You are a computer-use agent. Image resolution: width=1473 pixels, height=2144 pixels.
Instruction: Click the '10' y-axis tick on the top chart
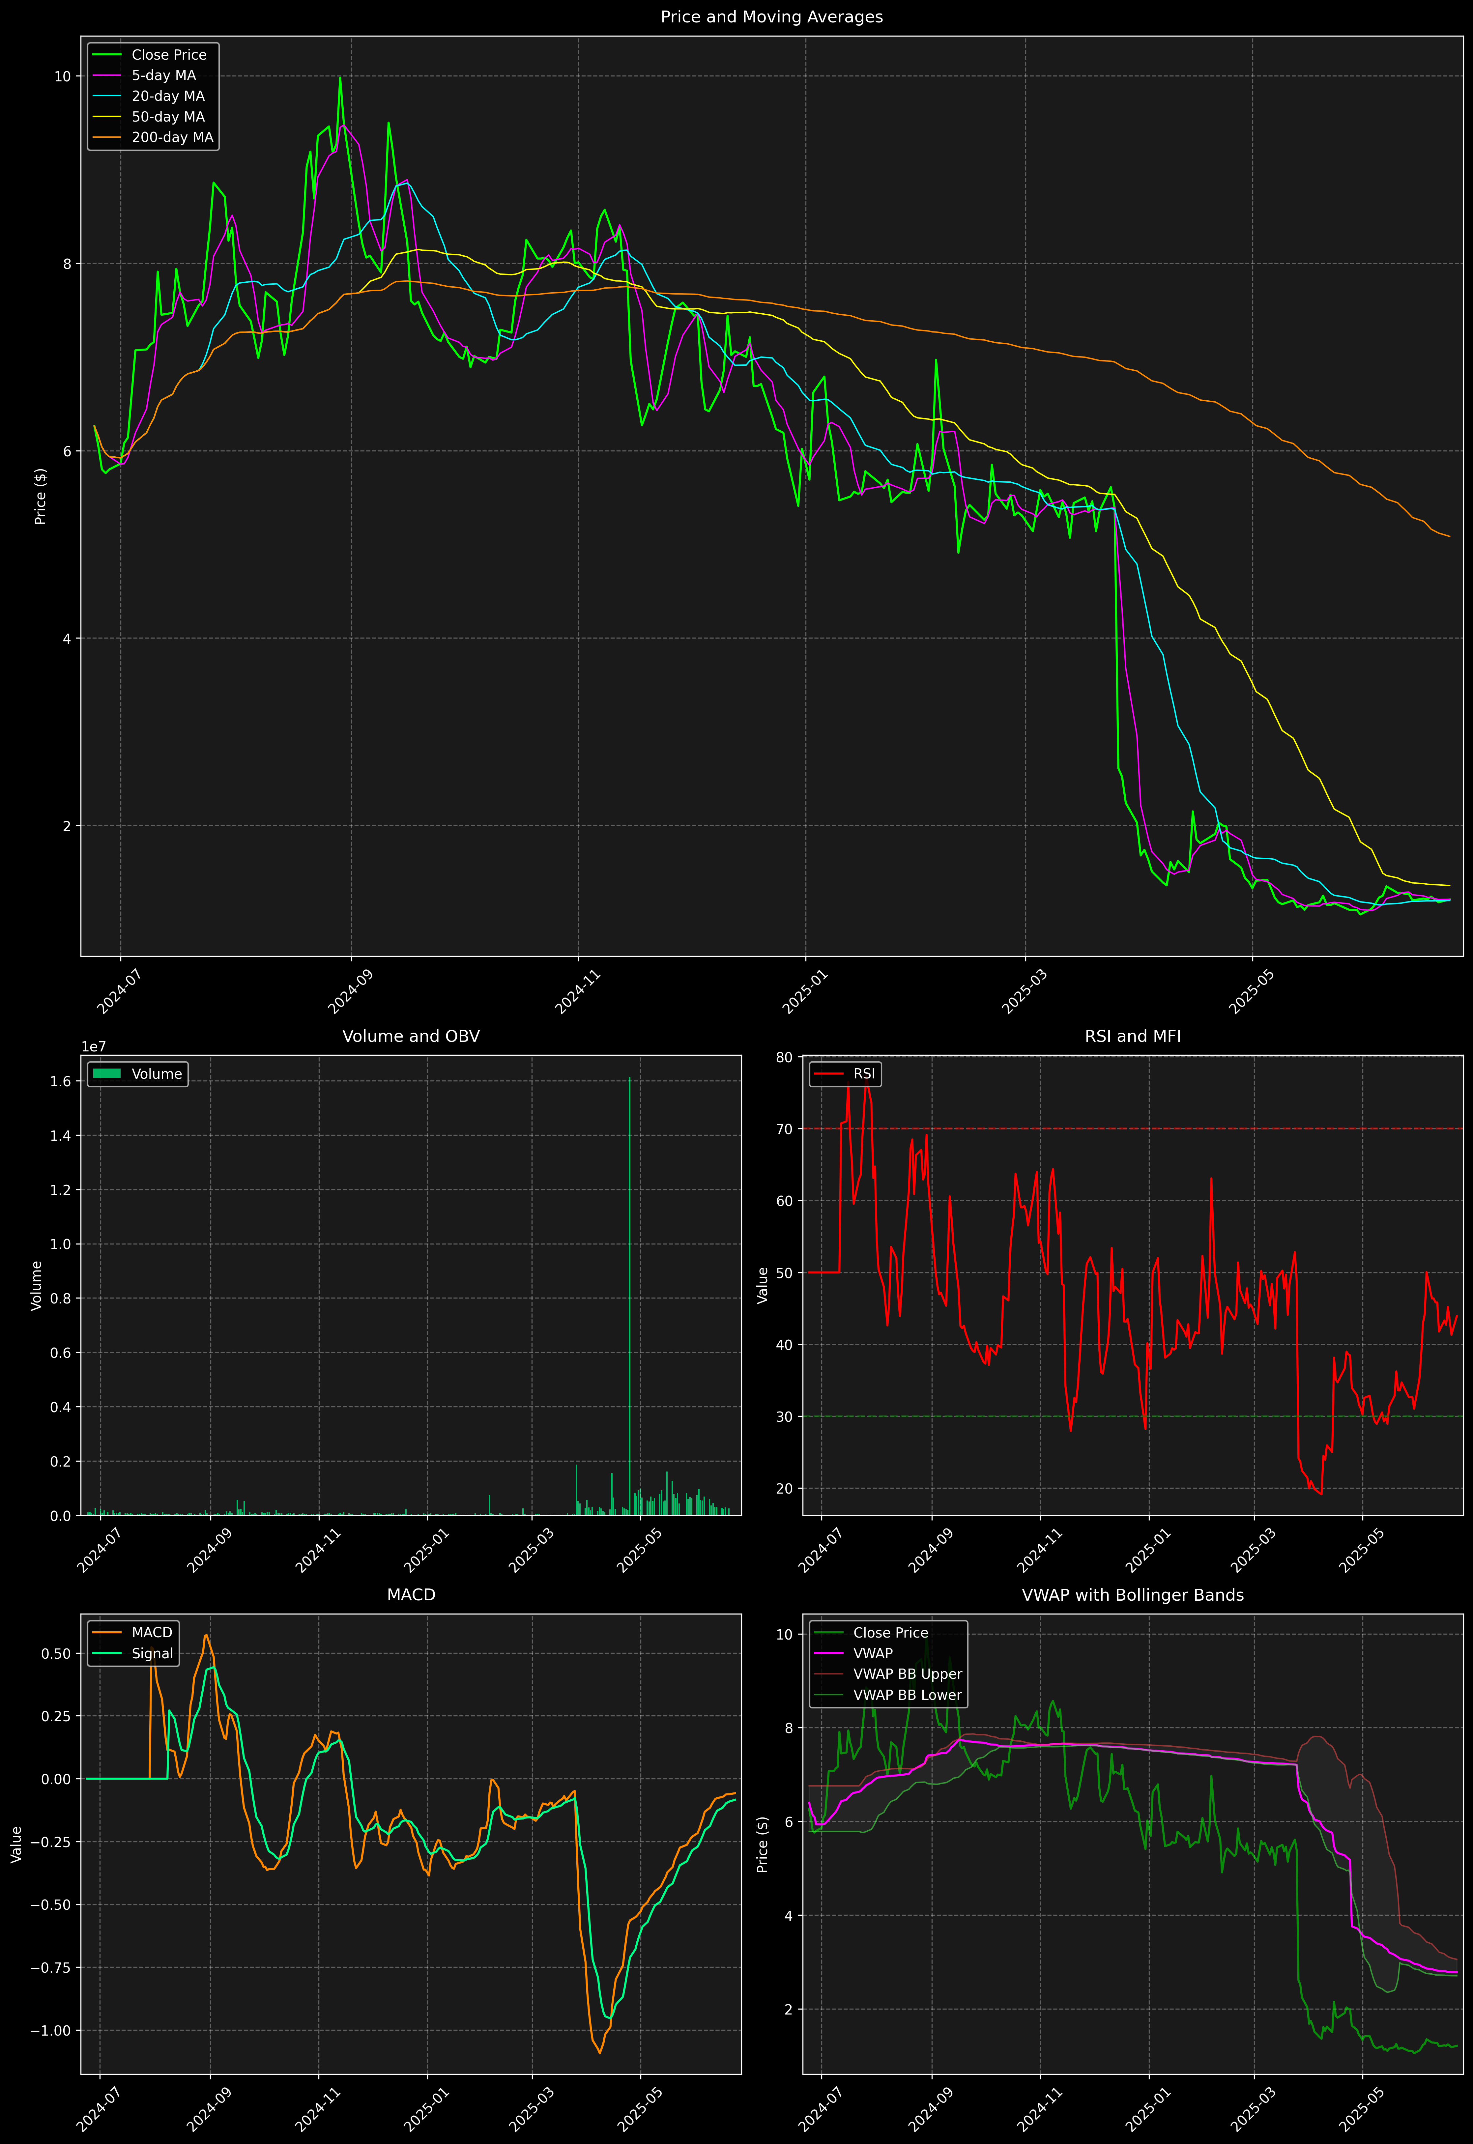(x=62, y=76)
